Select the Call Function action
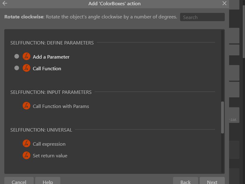The image size is (245, 184). pos(47,69)
